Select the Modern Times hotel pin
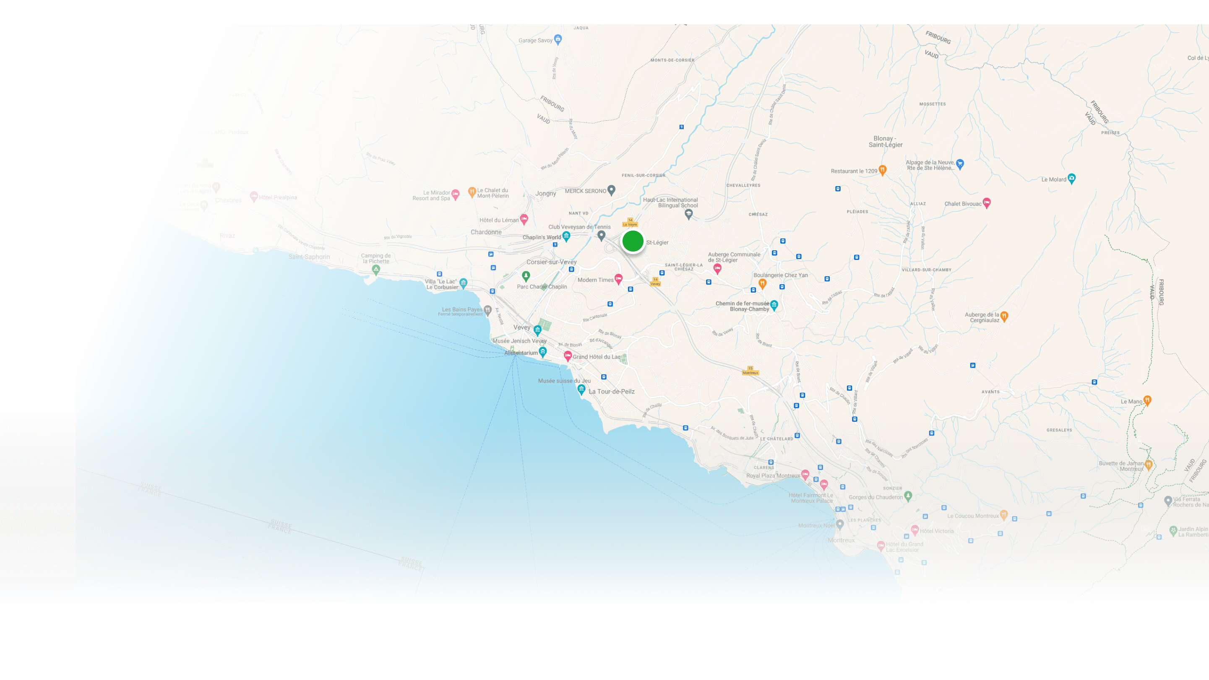The width and height of the screenshot is (1209, 680). point(619,278)
